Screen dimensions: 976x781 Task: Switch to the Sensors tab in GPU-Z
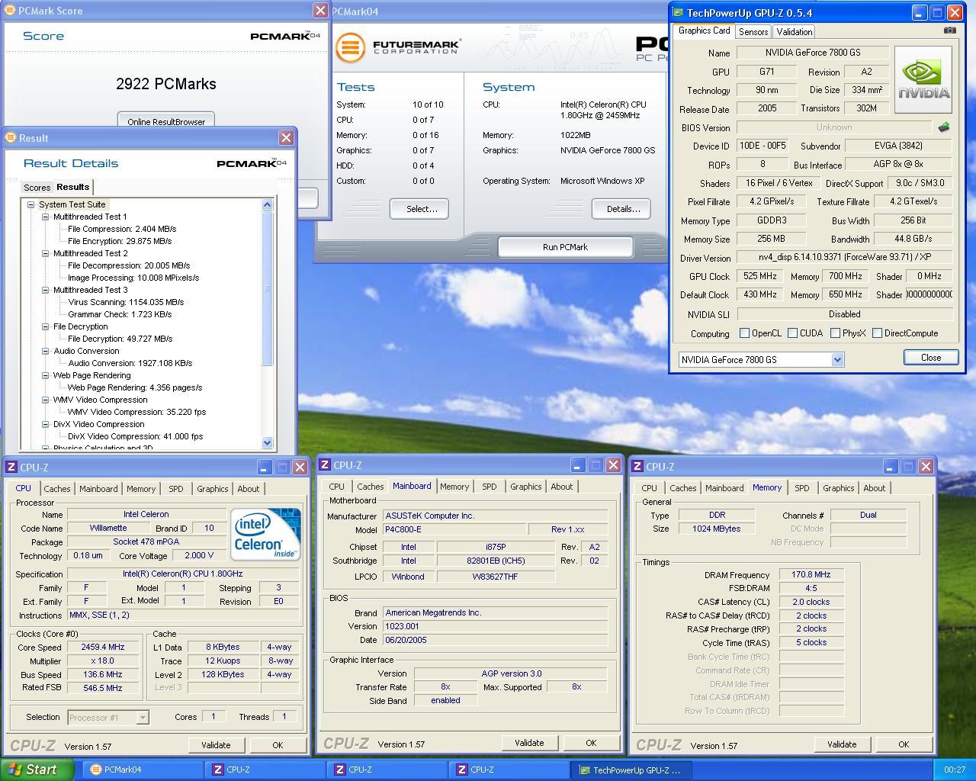click(x=753, y=31)
